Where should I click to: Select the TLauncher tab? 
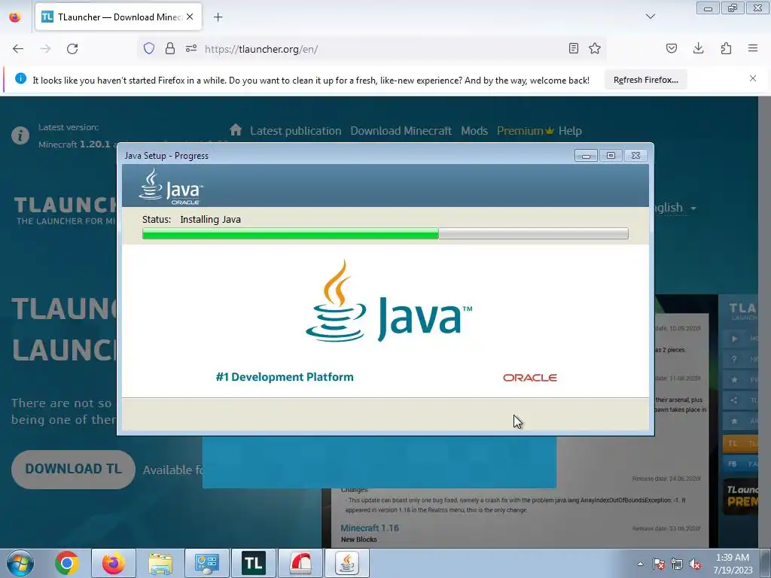118,17
